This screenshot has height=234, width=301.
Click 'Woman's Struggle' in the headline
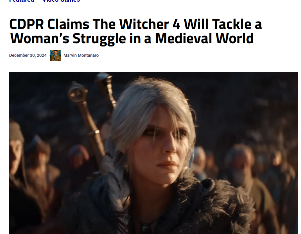coord(68,39)
